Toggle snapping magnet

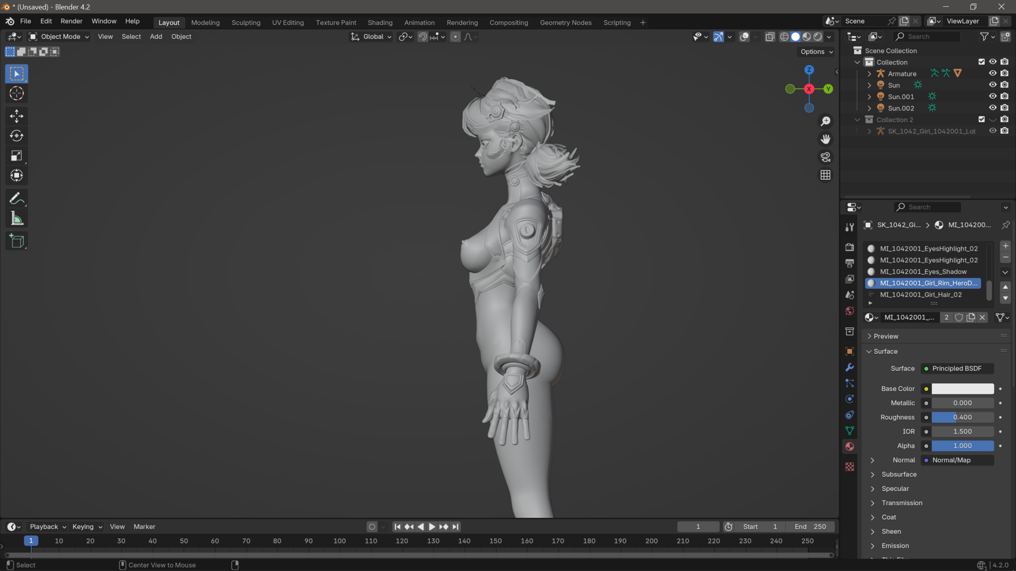(x=422, y=36)
